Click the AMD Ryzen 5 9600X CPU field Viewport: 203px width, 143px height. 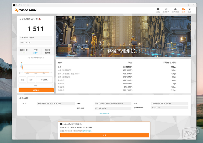pos(113,104)
